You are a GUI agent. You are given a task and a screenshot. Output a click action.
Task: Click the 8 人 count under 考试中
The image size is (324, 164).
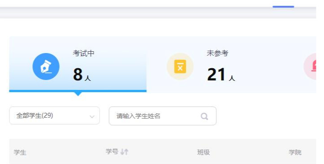[x=82, y=75]
